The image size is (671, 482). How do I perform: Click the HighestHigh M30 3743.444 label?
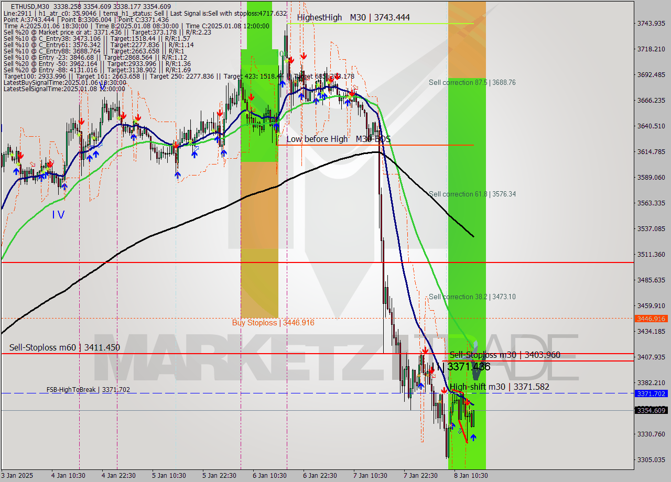[x=353, y=17]
